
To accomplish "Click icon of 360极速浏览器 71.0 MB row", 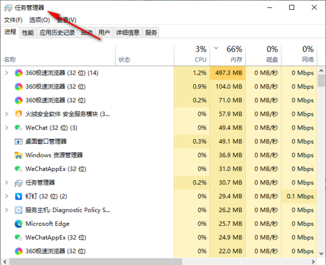I will (x=18, y=101).
